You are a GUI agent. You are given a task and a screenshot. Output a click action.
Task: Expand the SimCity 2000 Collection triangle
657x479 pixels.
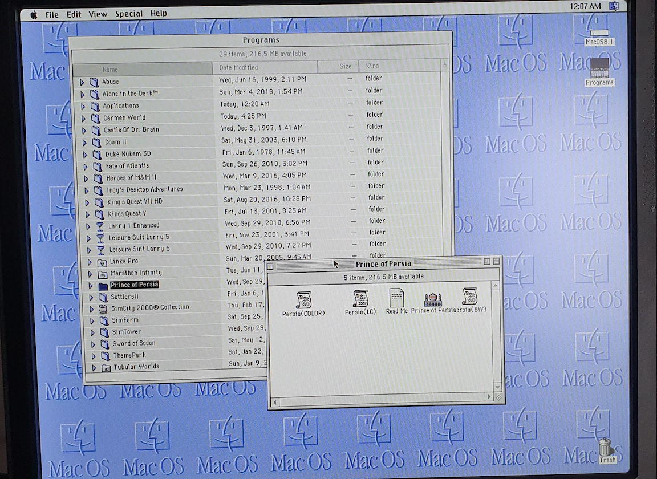pyautogui.click(x=91, y=308)
